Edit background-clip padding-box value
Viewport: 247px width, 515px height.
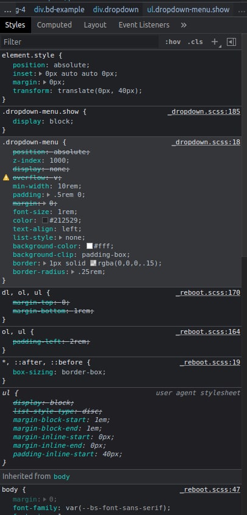tap(106, 254)
